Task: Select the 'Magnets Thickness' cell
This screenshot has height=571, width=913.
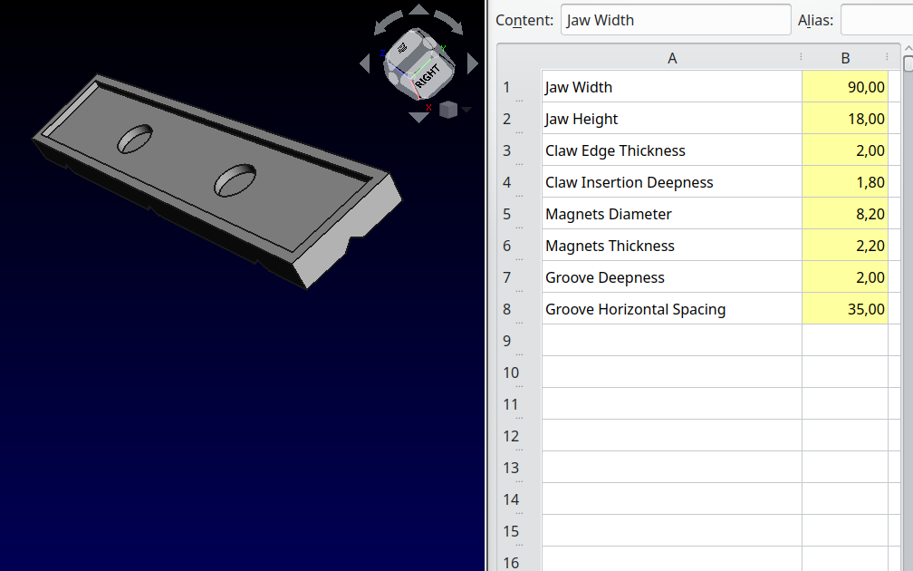Action: pyautogui.click(x=672, y=246)
